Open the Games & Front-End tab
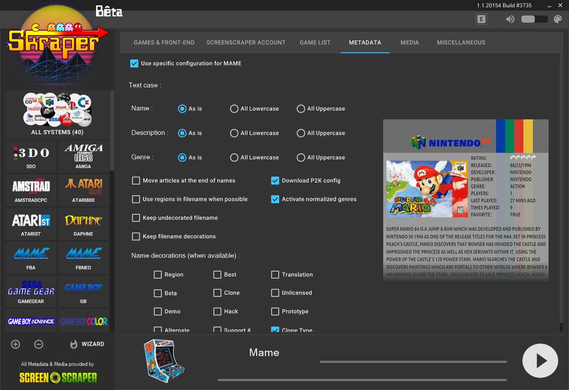The height and width of the screenshot is (390, 569). pyautogui.click(x=164, y=43)
